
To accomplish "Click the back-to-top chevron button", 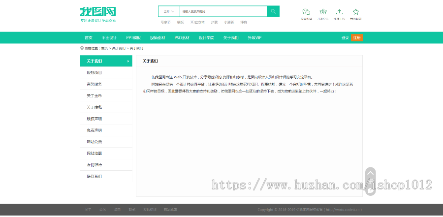I will [x=371, y=173].
